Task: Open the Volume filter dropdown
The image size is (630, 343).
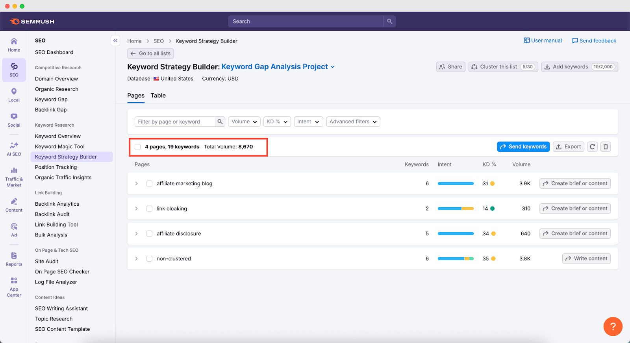Action: click(244, 122)
